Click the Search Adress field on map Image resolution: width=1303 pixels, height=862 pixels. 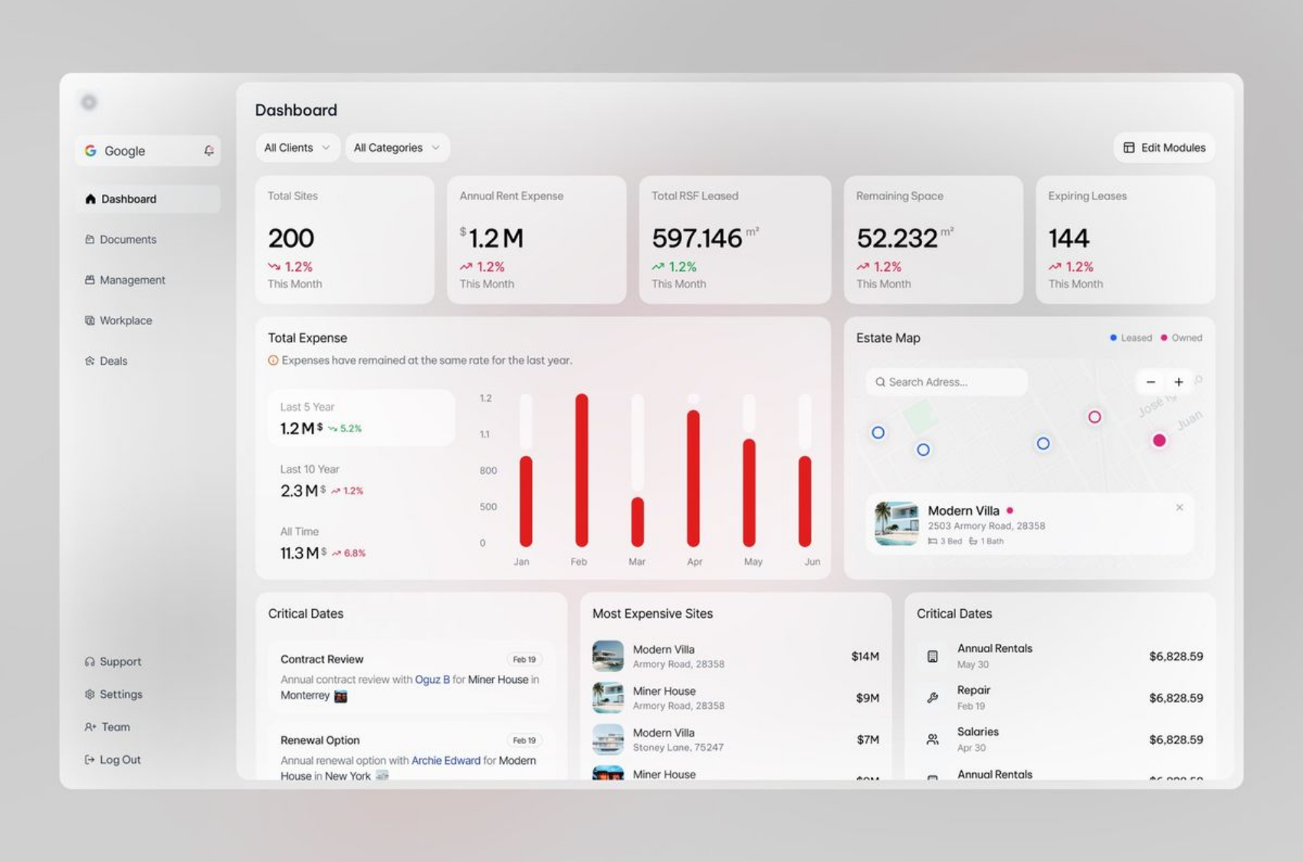[947, 382]
